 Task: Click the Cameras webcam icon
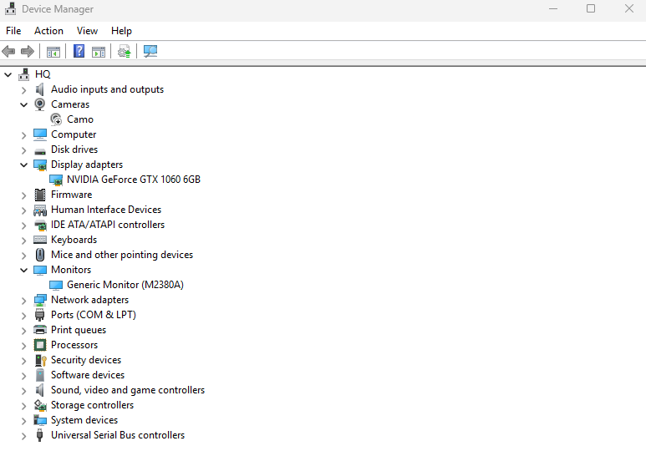pyautogui.click(x=40, y=104)
